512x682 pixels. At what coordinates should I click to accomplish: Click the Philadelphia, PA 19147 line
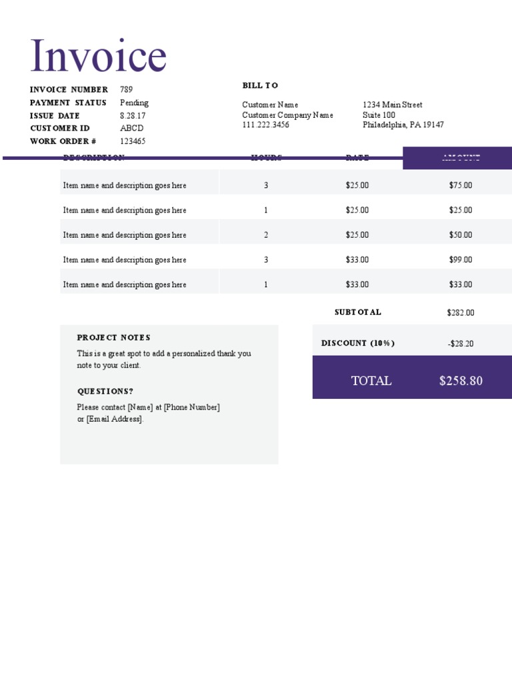[403, 125]
